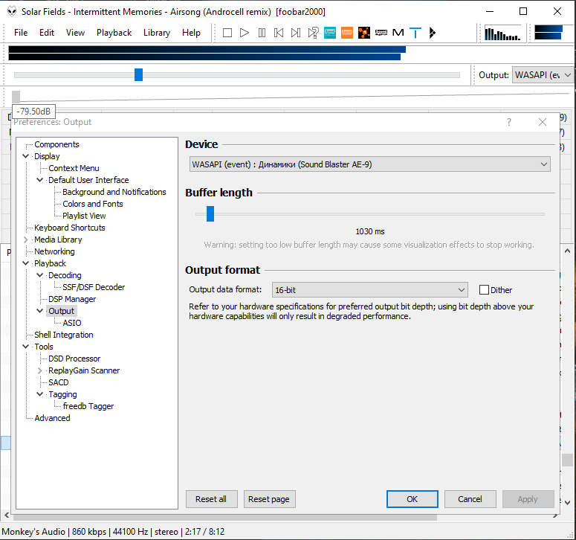Collapse the Playback tree node
576x540 pixels.
(x=26, y=263)
